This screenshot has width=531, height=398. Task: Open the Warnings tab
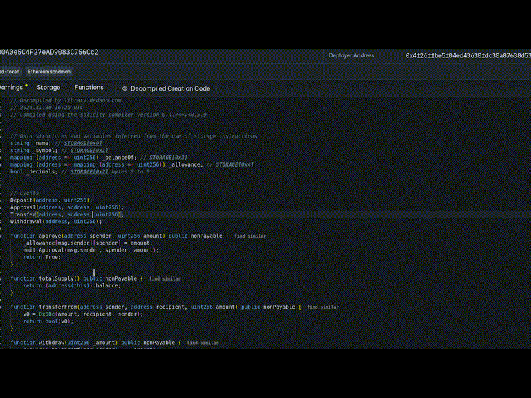[11, 88]
